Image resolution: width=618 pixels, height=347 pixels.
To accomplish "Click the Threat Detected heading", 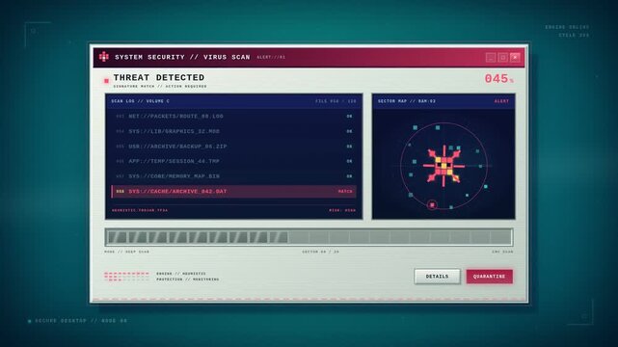I will pyautogui.click(x=159, y=77).
